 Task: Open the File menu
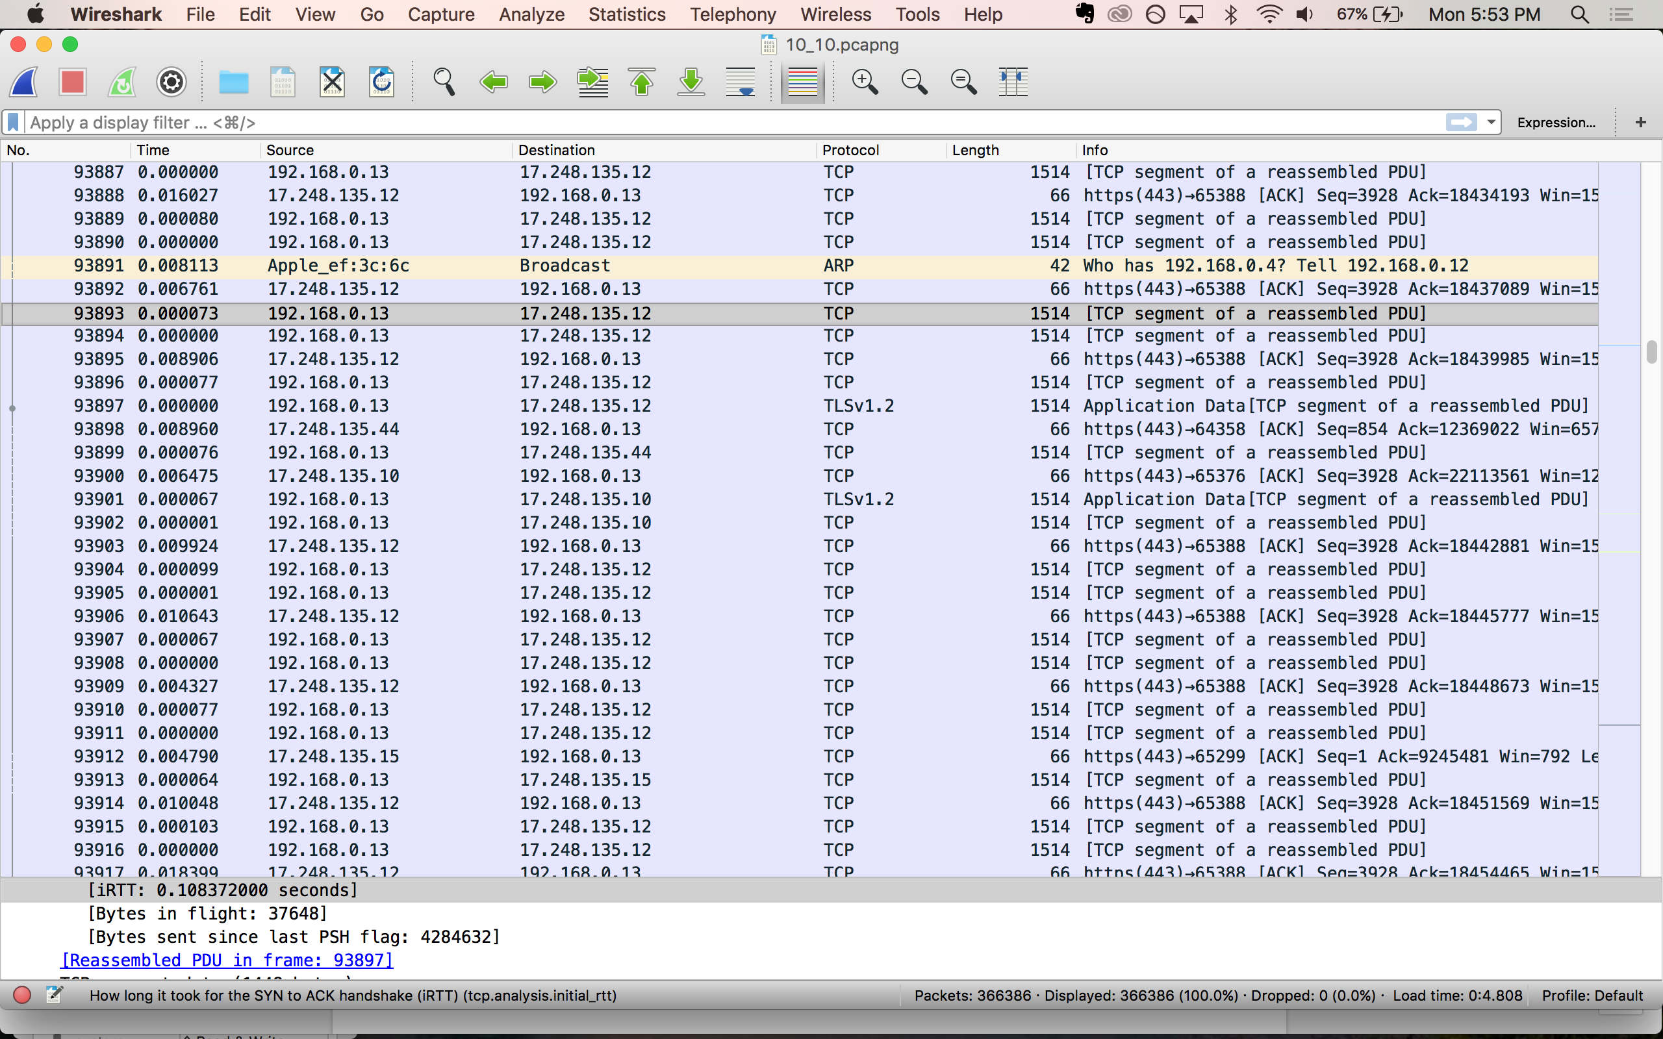pos(200,14)
